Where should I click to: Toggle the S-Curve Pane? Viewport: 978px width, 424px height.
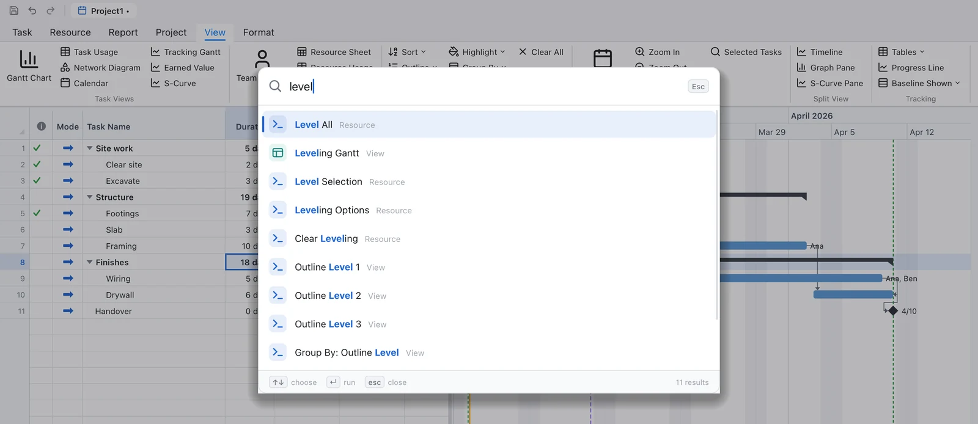point(830,83)
